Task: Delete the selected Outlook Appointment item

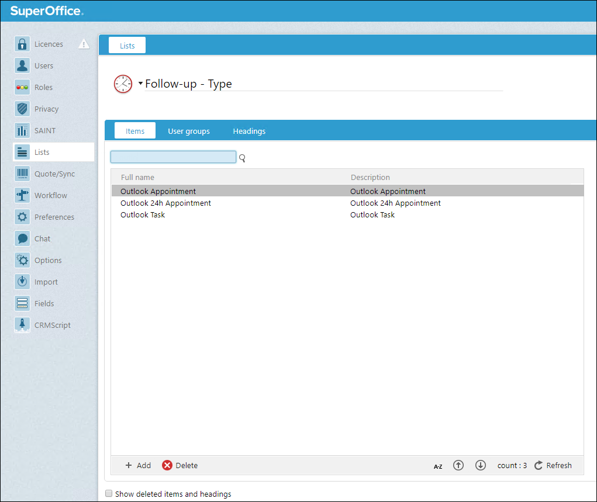Action: point(180,465)
